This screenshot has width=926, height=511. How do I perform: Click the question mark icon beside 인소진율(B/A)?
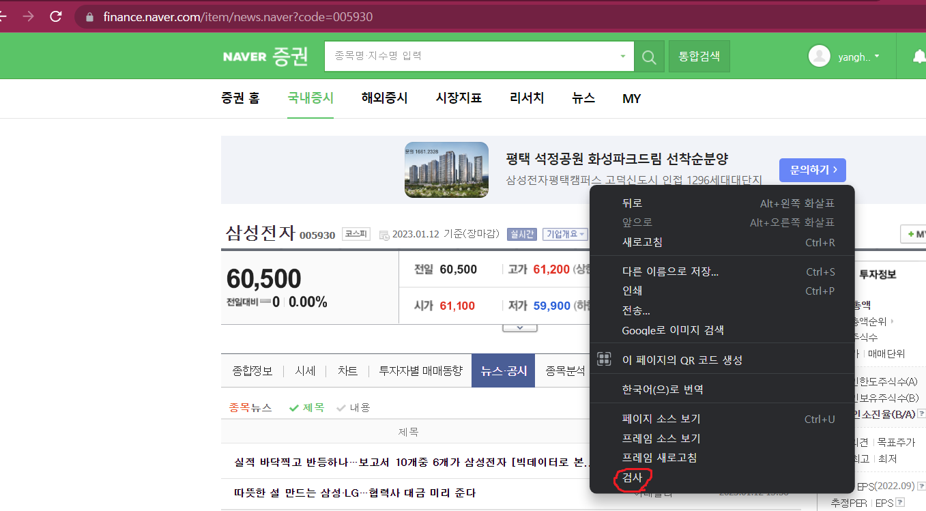(x=921, y=413)
